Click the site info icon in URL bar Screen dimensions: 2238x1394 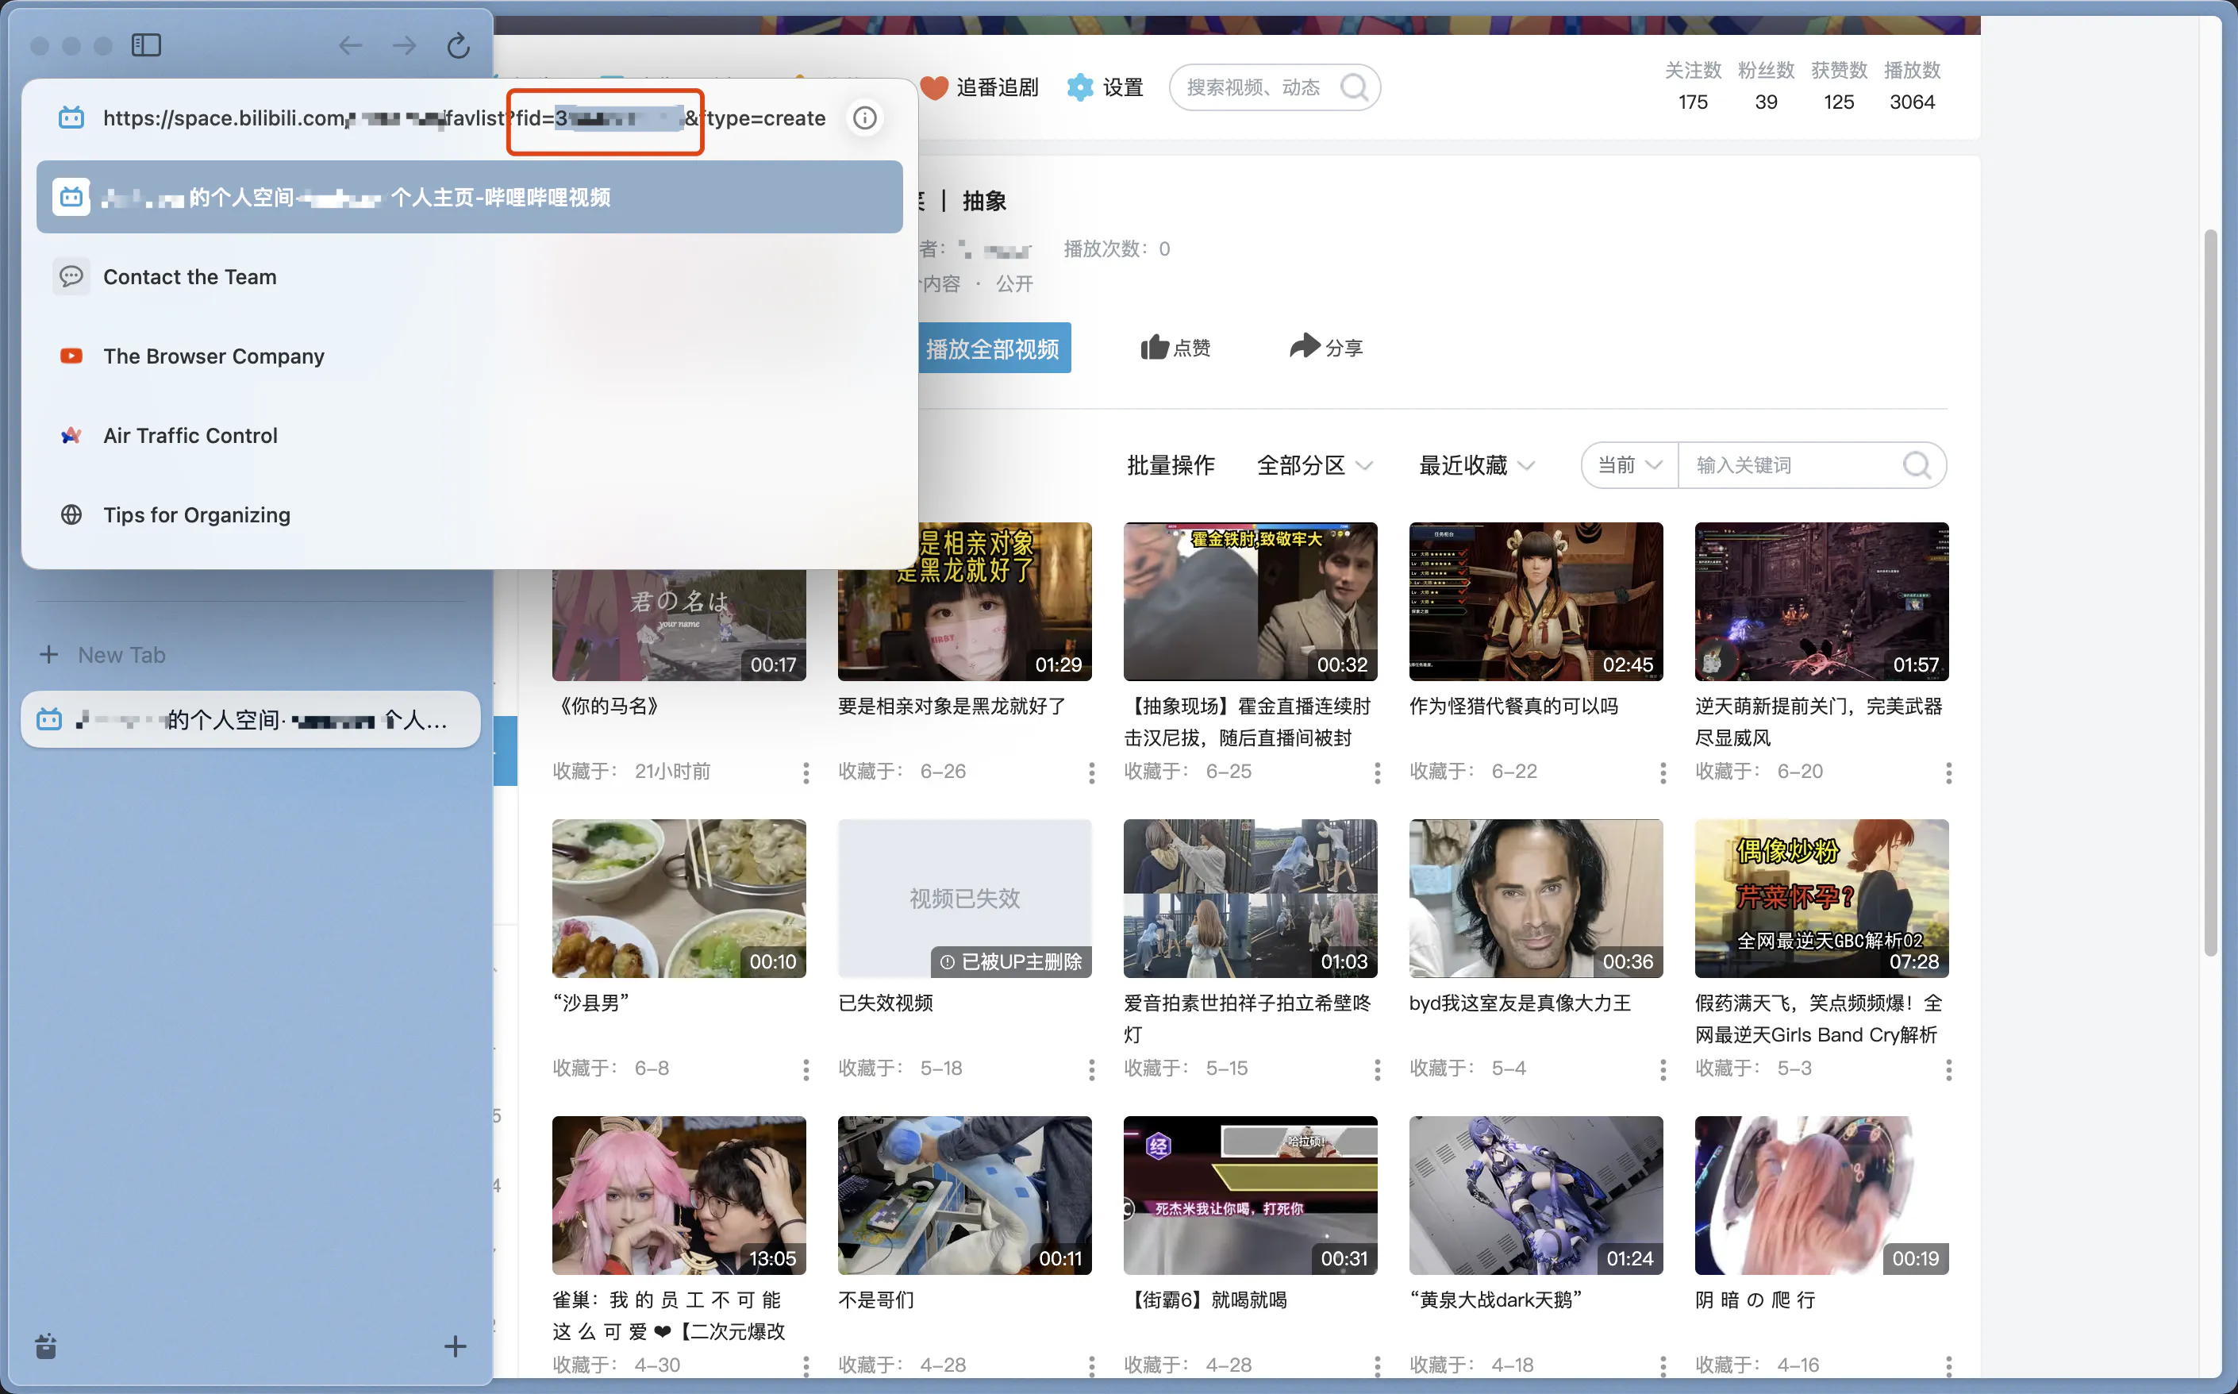pos(864,118)
